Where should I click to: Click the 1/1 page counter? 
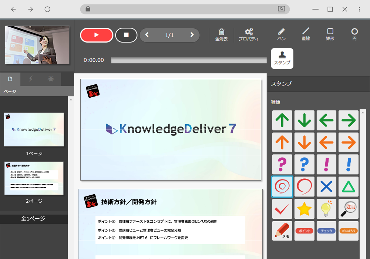pos(169,35)
